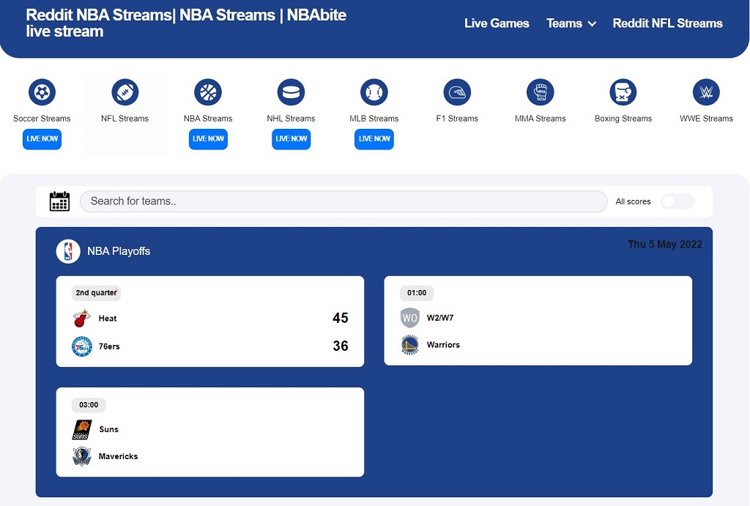Viewport: 750px width, 506px height.
Task: Click the Mavericks team name
Action: point(118,456)
